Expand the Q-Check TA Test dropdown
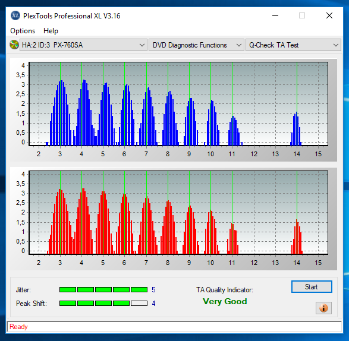This screenshot has height=341, width=349. [293, 45]
